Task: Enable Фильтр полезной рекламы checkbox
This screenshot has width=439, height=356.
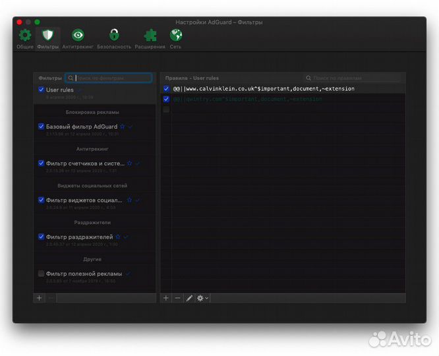Action: click(x=41, y=274)
